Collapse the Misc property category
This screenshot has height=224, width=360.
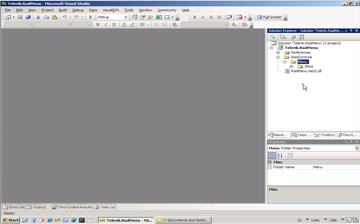270,162
